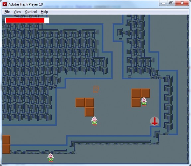Minimize the Flash Player window

pos(163,3)
